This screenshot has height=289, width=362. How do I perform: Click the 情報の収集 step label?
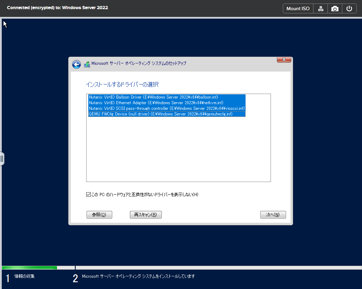(x=25, y=276)
